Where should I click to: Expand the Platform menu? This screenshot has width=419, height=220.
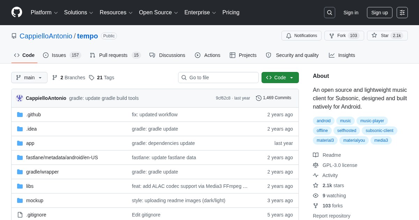click(44, 13)
